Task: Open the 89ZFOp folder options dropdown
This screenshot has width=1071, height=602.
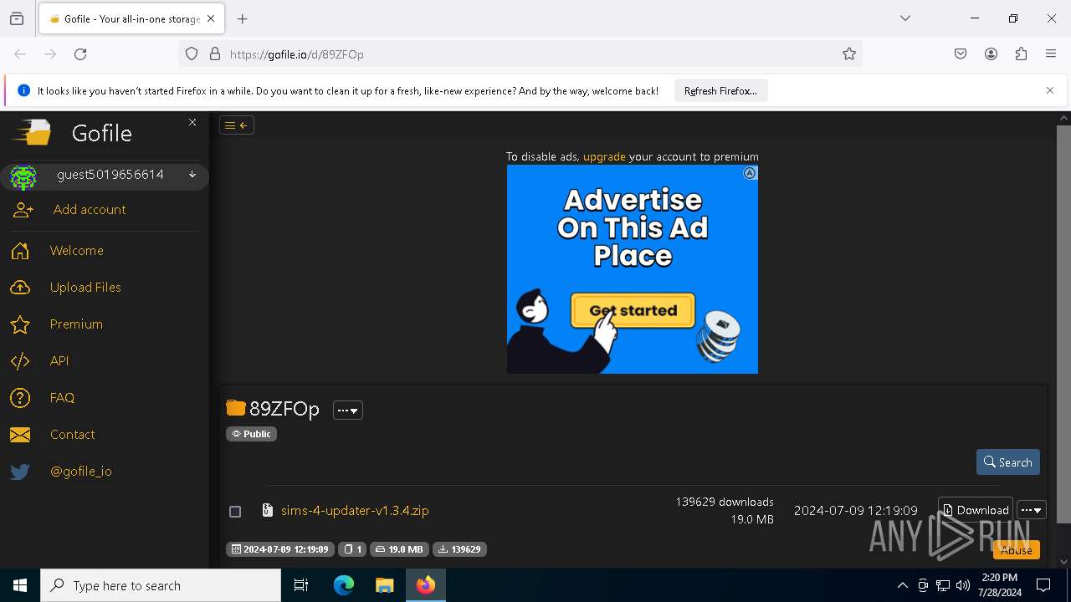Action: point(348,411)
